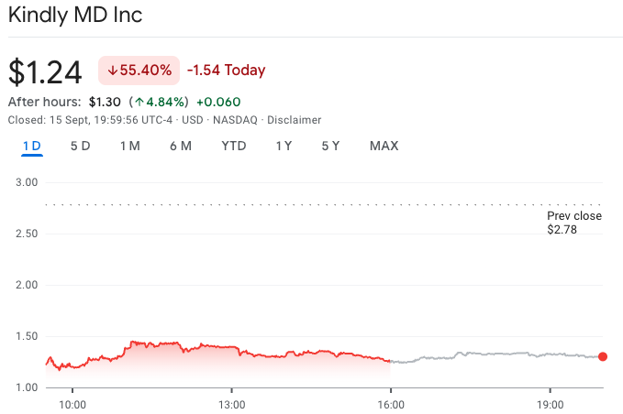Show the 6M price chart
The width and height of the screenshot is (623, 414).
[180, 146]
